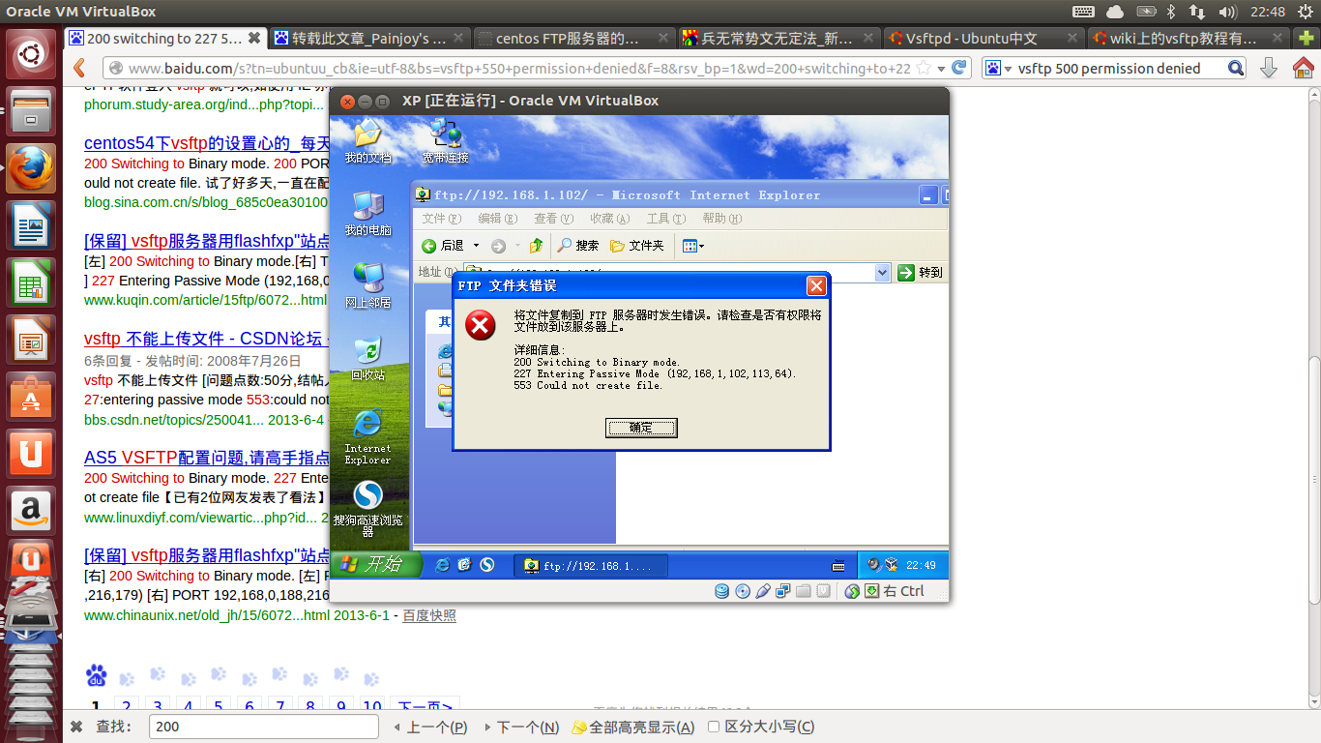Open Amazon launcher icon
1321x743 pixels.
click(x=31, y=511)
